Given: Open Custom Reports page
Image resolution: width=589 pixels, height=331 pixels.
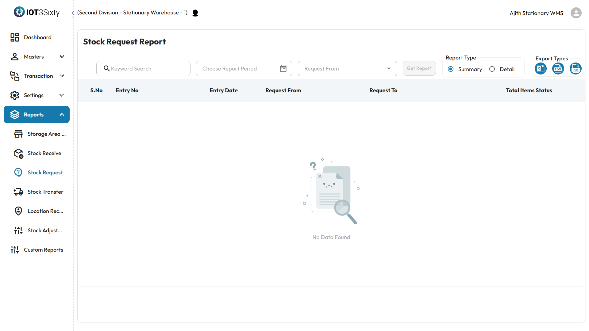Looking at the screenshot, I should [43, 250].
